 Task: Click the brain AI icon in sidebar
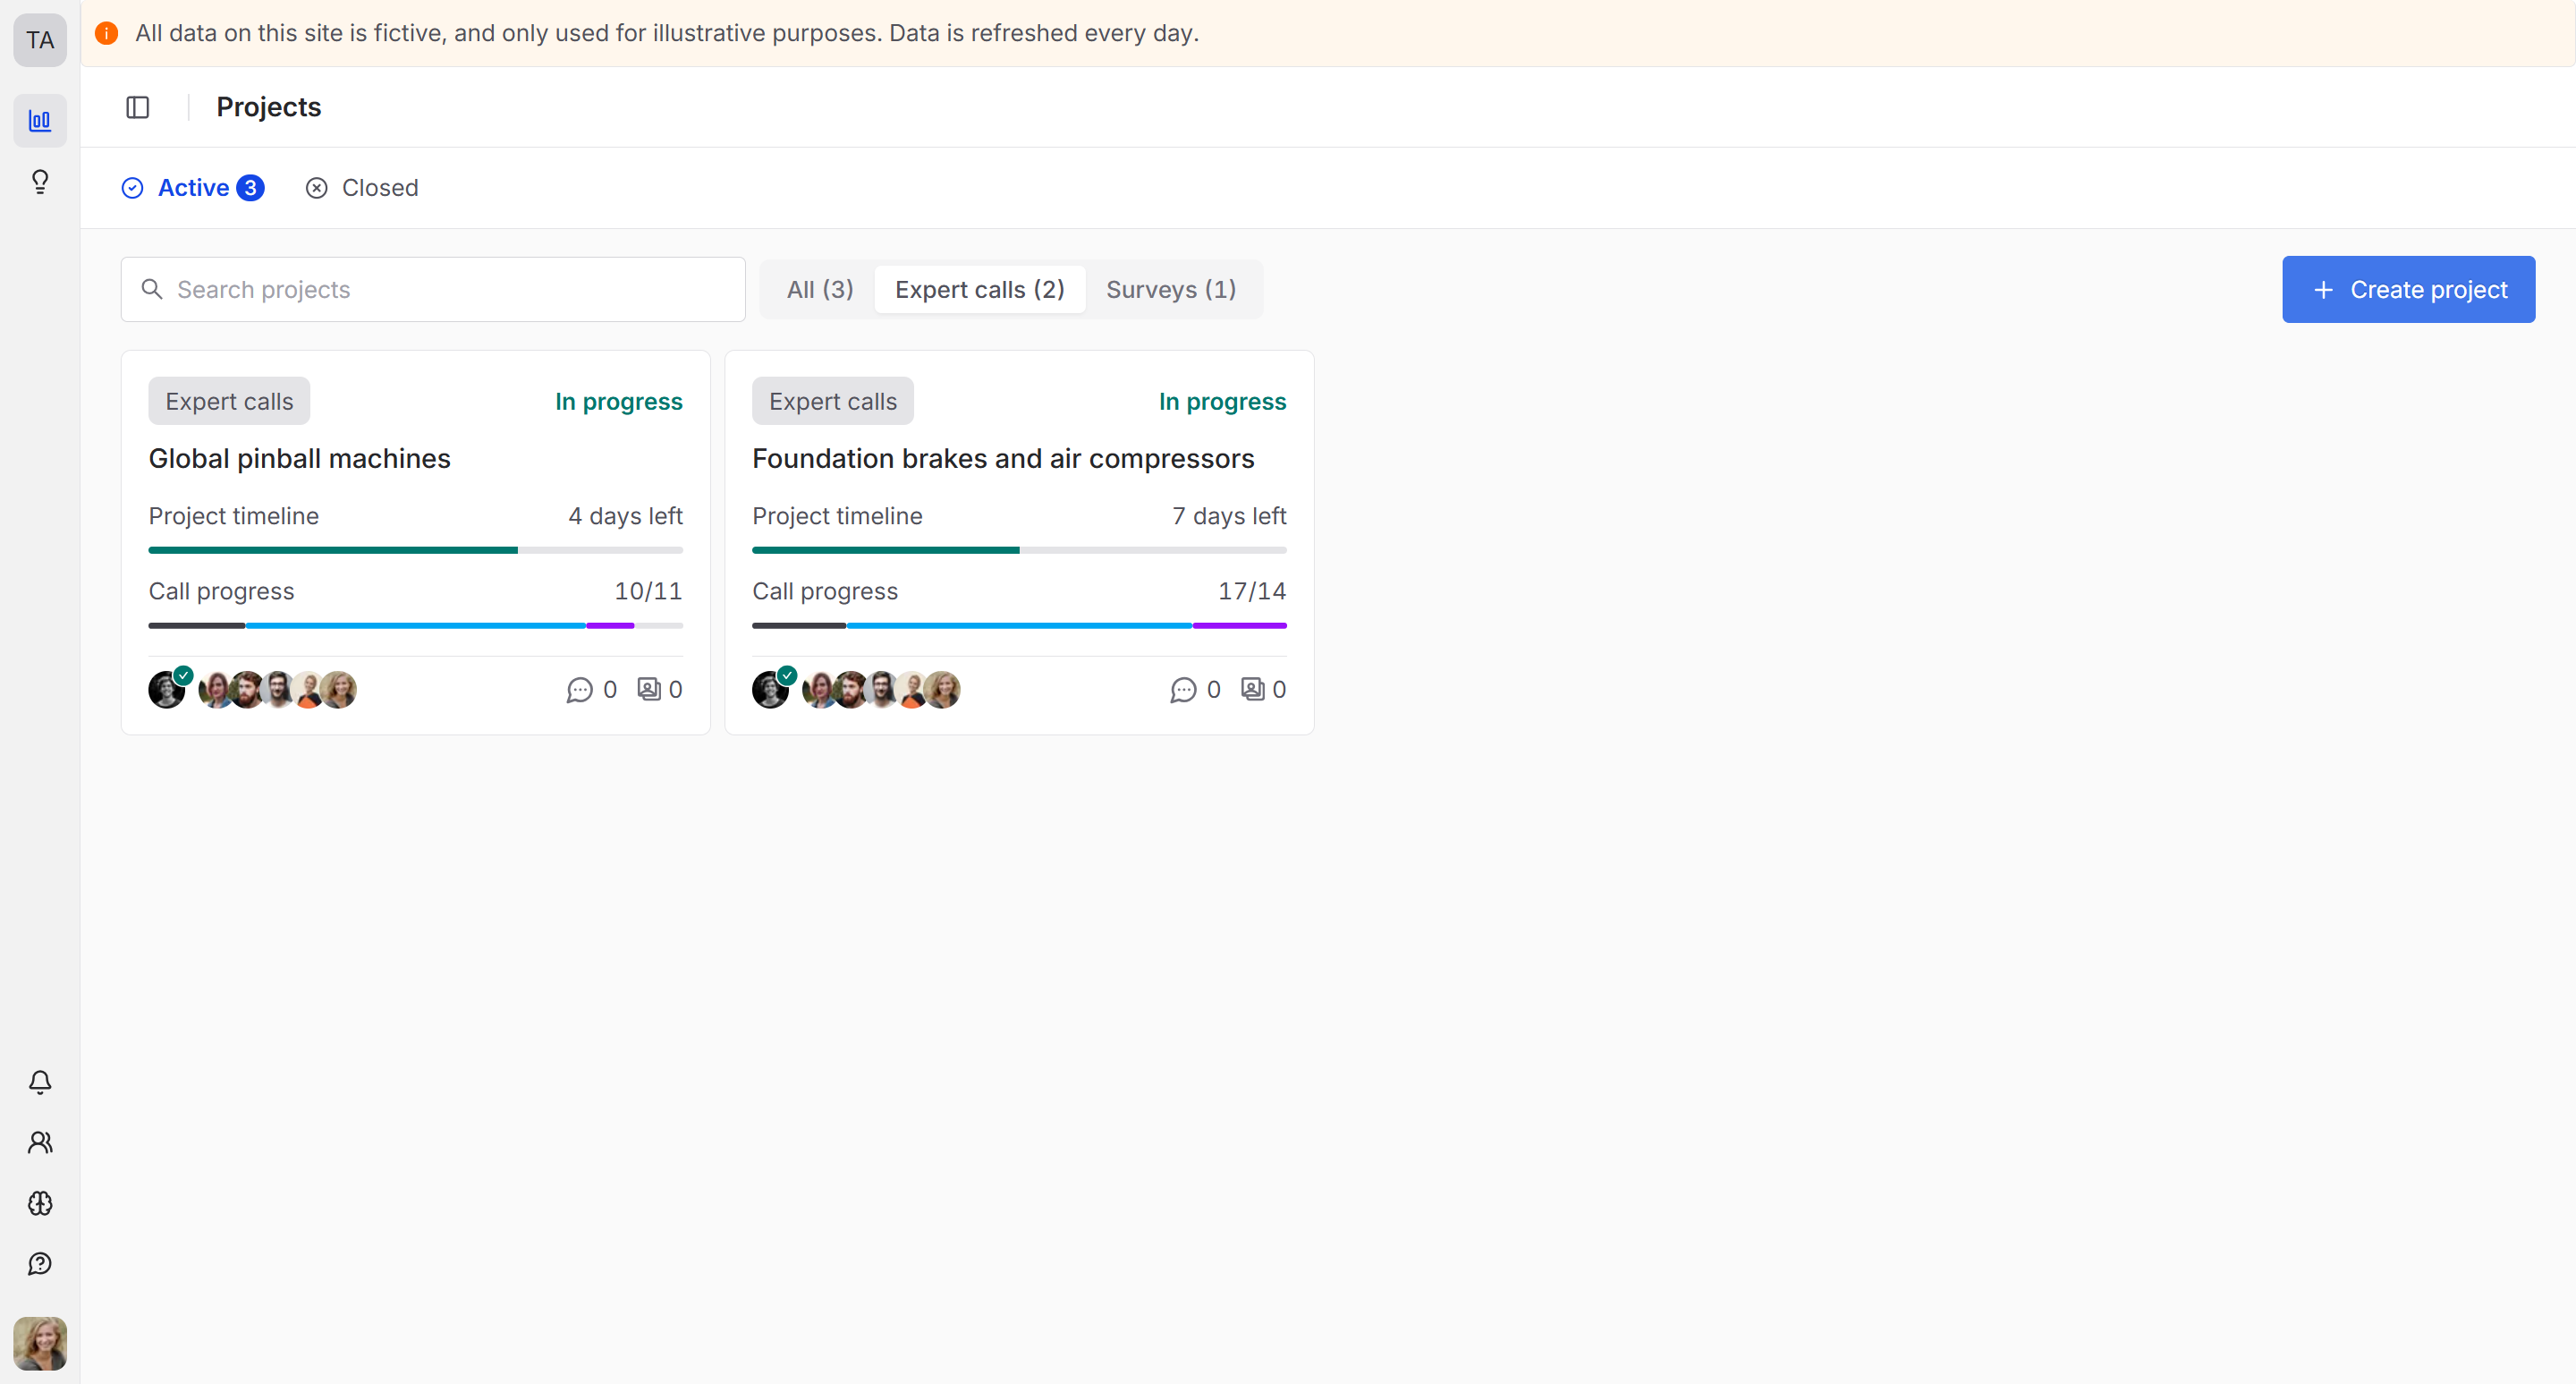40,1203
